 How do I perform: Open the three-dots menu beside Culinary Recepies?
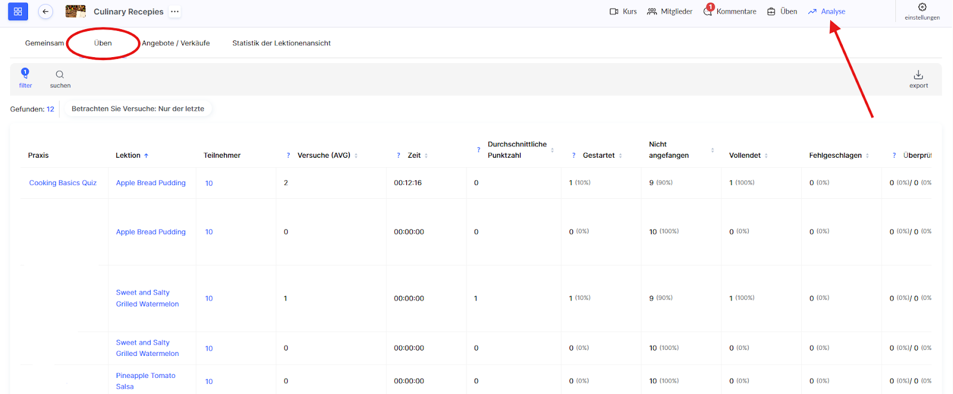(175, 11)
